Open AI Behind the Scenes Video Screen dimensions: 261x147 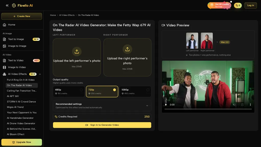tap(21, 129)
